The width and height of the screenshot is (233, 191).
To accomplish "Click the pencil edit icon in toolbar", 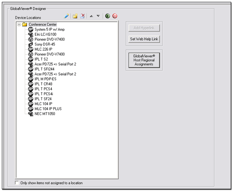I will 67,16.
